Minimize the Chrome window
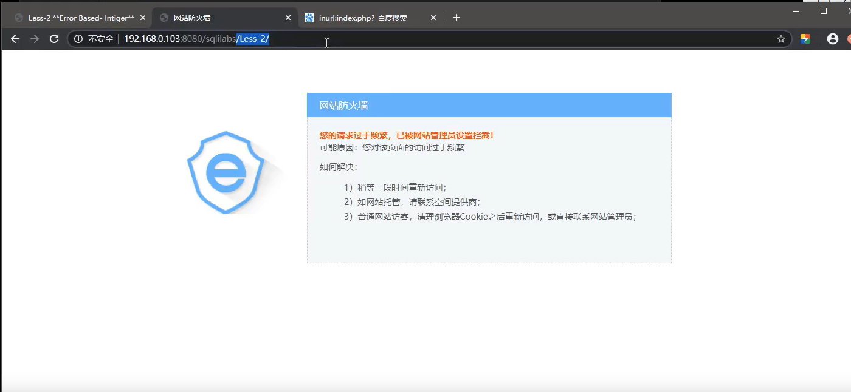The width and height of the screenshot is (851, 392). point(796,11)
